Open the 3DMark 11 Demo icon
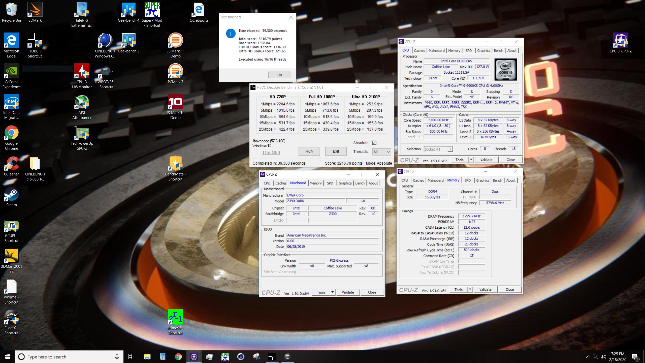Screen dimensions: 645x363 (x=175, y=45)
